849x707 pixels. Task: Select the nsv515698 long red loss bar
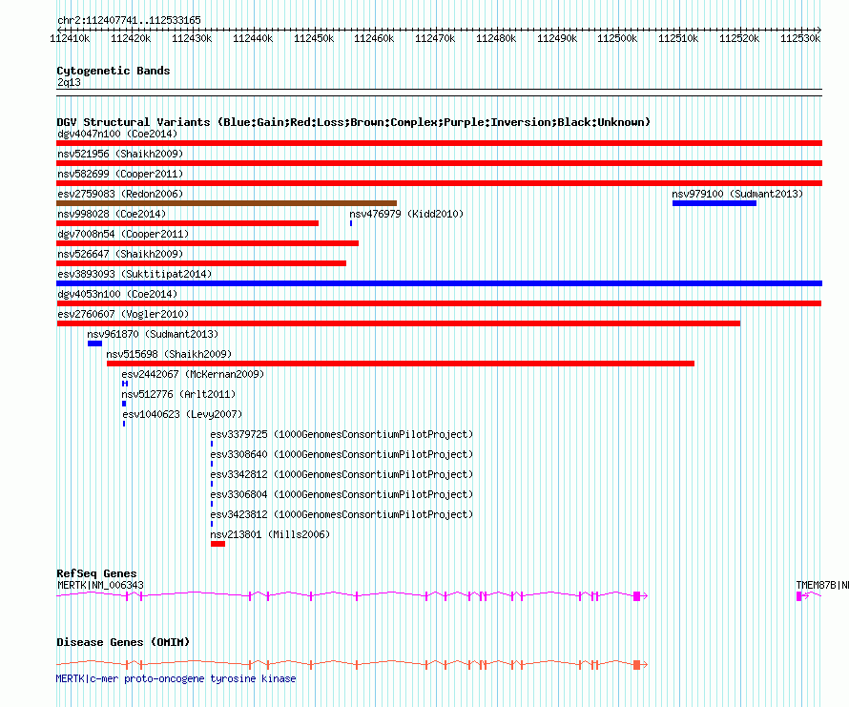pyautogui.click(x=401, y=364)
